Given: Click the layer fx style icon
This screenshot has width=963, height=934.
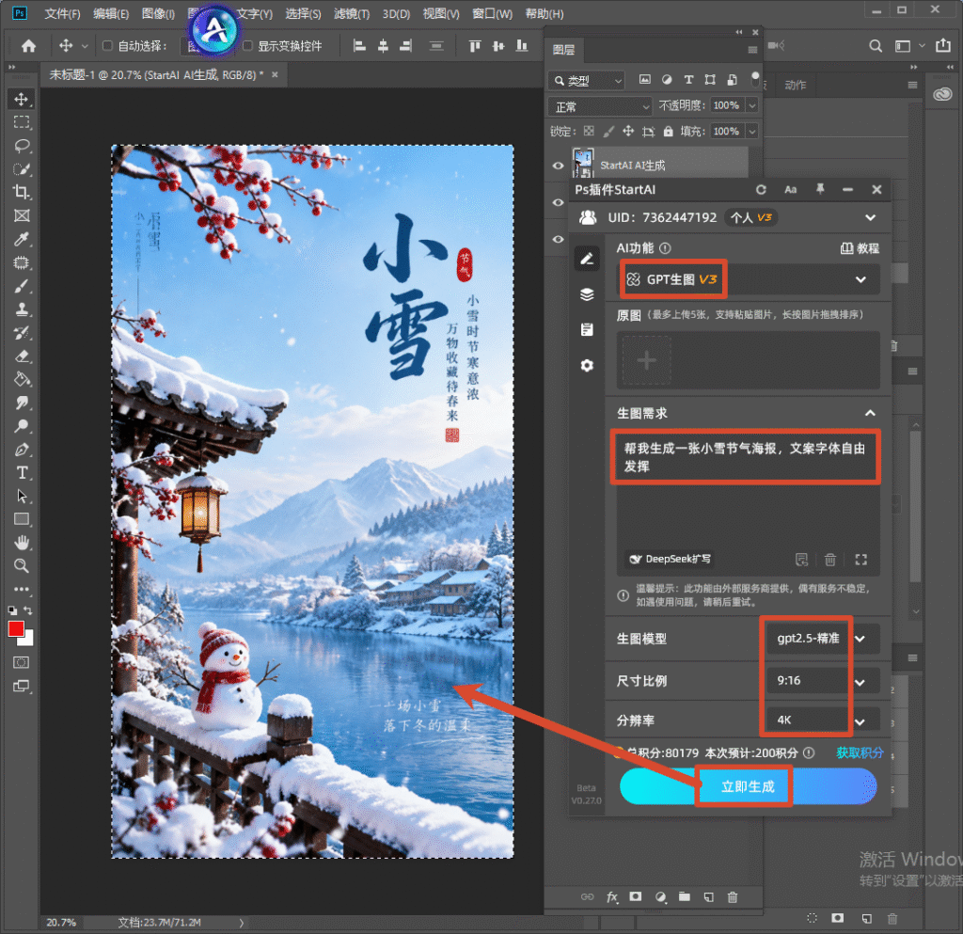Looking at the screenshot, I should [x=611, y=897].
